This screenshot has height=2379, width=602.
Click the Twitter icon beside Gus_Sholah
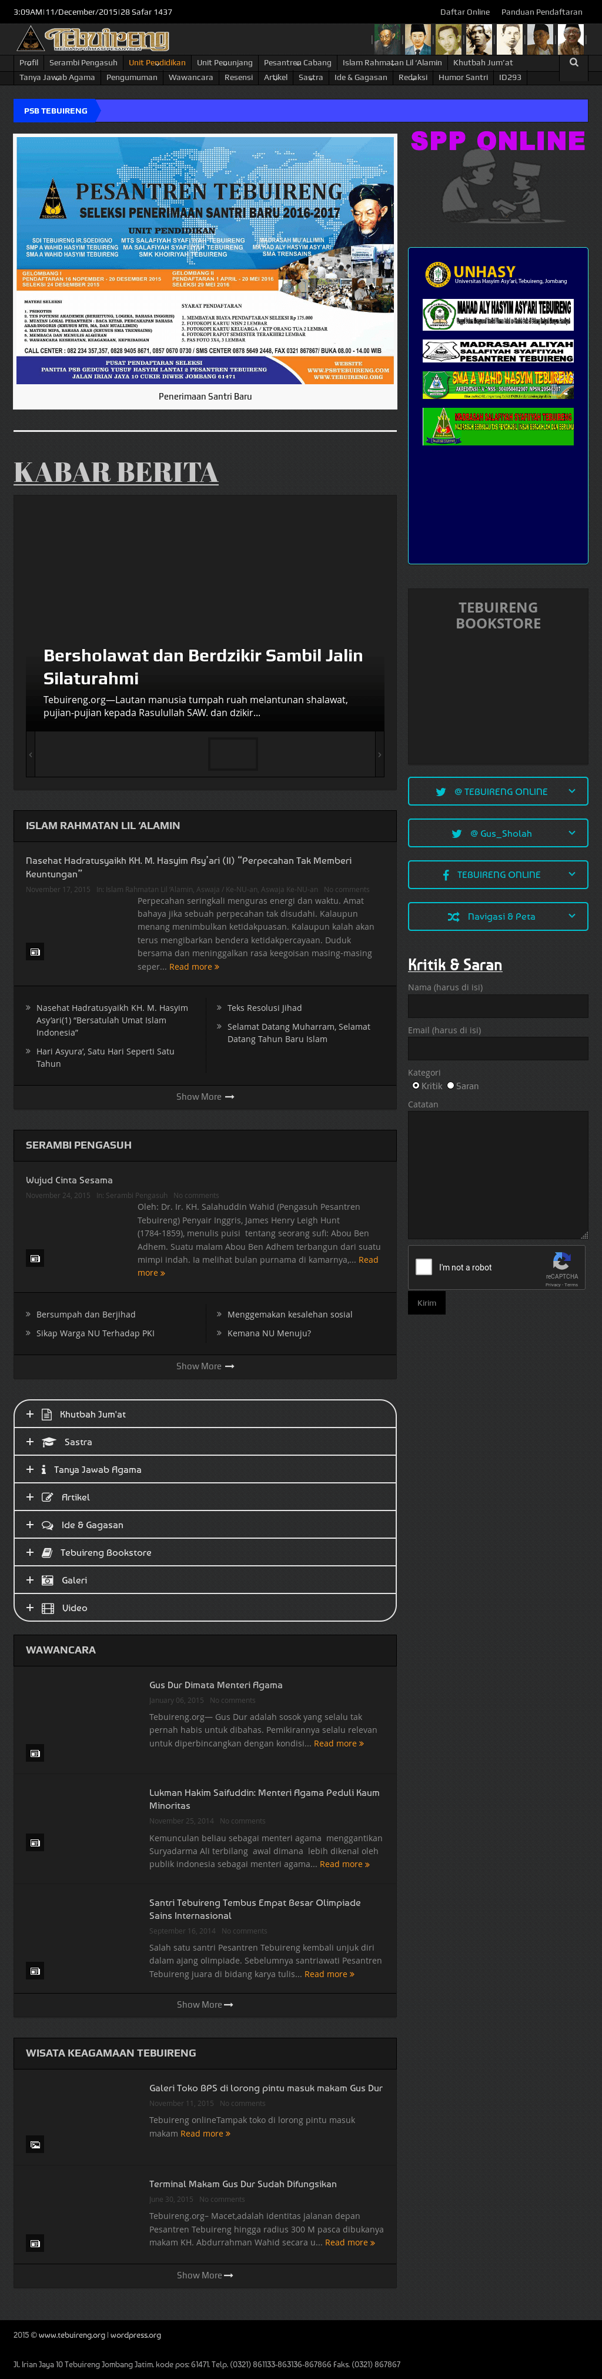pyautogui.click(x=457, y=833)
